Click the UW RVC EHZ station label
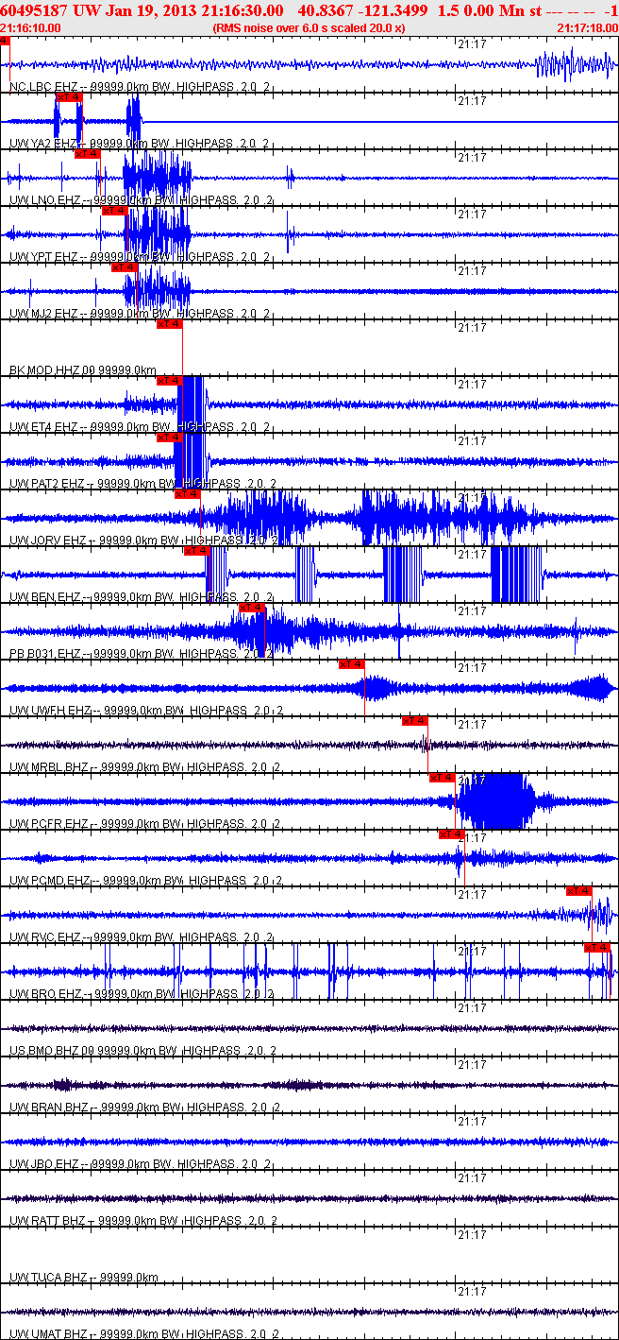Image resolution: width=619 pixels, height=1340 pixels. pyautogui.click(x=142, y=937)
